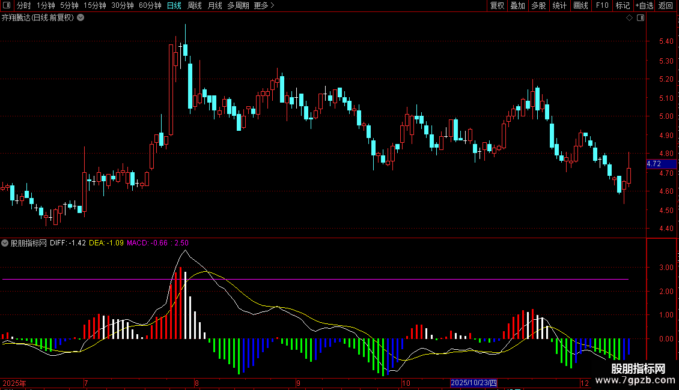
Task: Click the 复权 adjustment button
Action: pos(497,5)
